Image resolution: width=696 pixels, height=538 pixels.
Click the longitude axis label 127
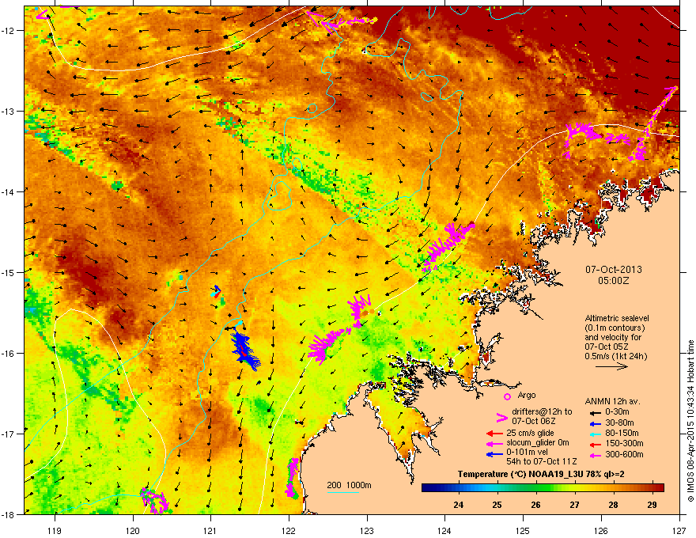(679, 530)
